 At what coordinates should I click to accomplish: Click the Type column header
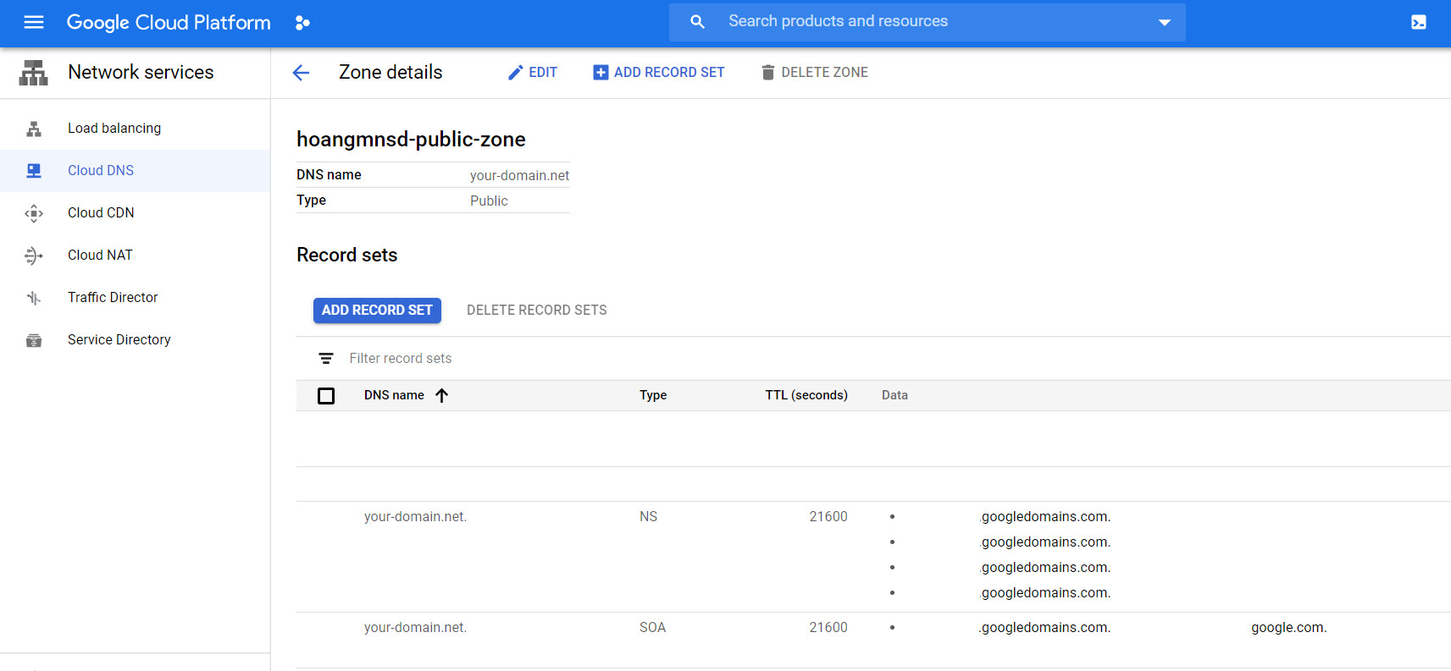653,395
